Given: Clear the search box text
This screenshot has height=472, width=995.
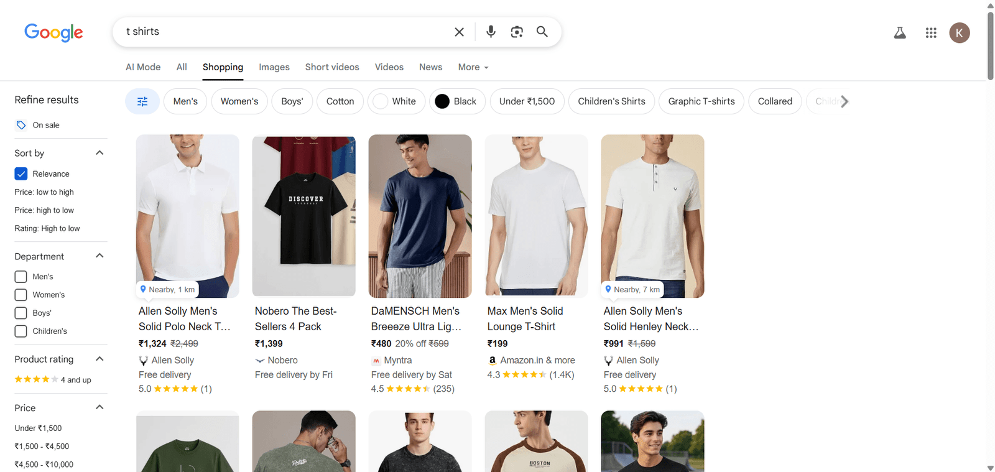Looking at the screenshot, I should (459, 32).
